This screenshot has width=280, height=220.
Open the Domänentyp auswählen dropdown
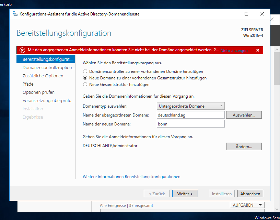click(190, 106)
